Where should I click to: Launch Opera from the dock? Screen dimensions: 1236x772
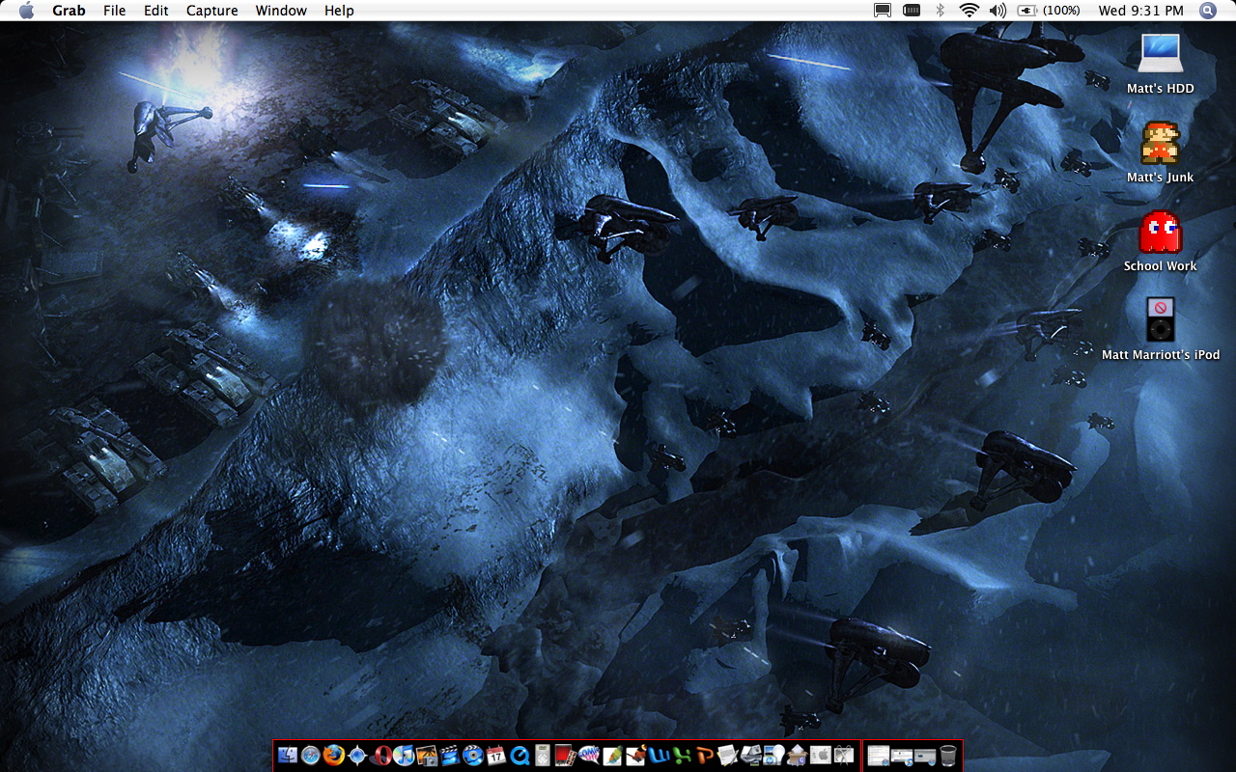click(380, 756)
